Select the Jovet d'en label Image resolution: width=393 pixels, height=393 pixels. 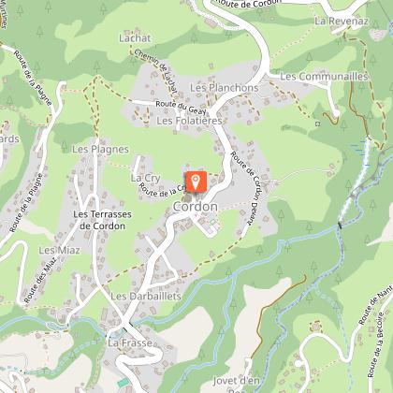point(236,381)
